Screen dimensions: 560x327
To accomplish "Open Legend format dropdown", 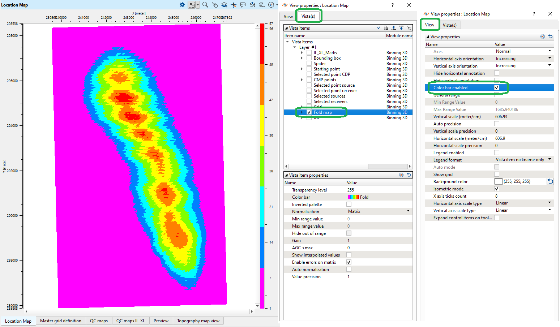I will click(550, 160).
